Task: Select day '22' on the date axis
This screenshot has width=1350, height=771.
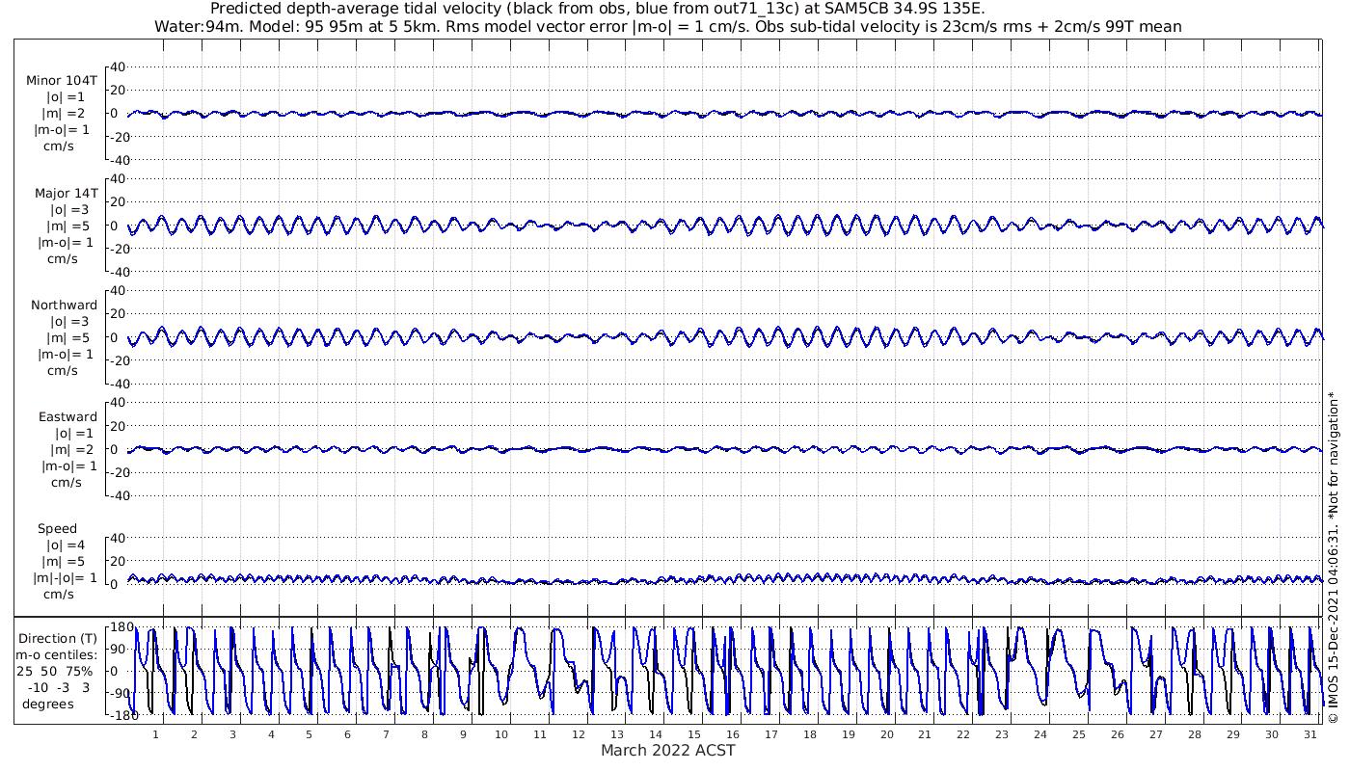Action: [963, 734]
